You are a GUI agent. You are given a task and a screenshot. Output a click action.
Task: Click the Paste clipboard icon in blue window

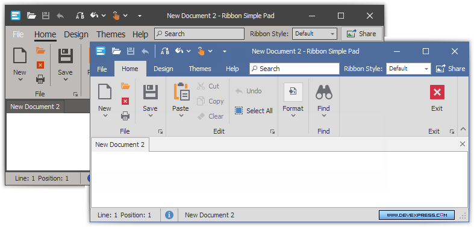tap(181, 92)
